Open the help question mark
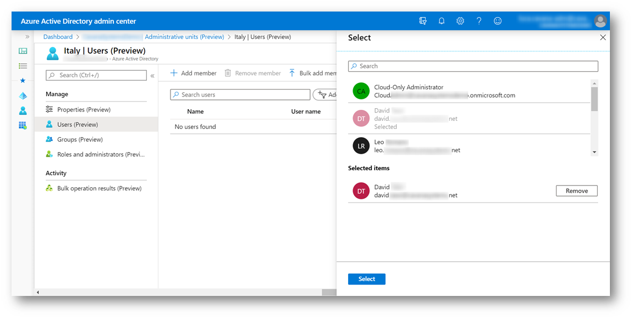 [x=479, y=21]
